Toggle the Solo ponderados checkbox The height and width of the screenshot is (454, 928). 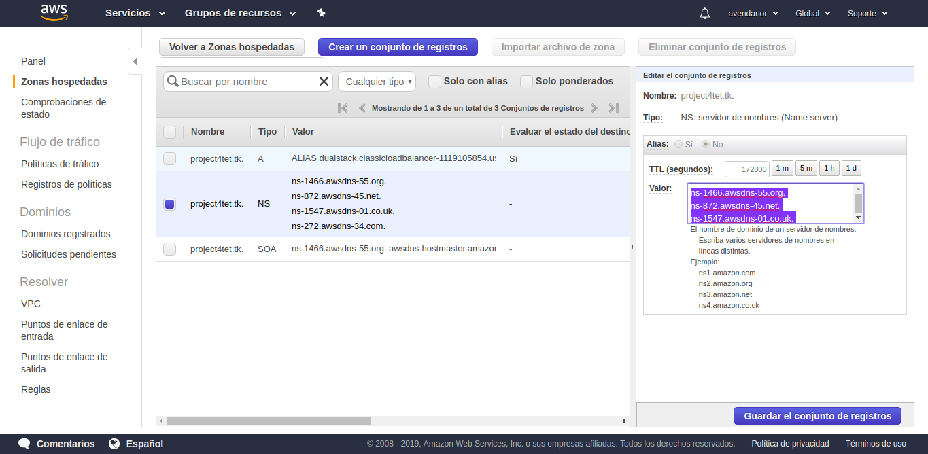526,82
